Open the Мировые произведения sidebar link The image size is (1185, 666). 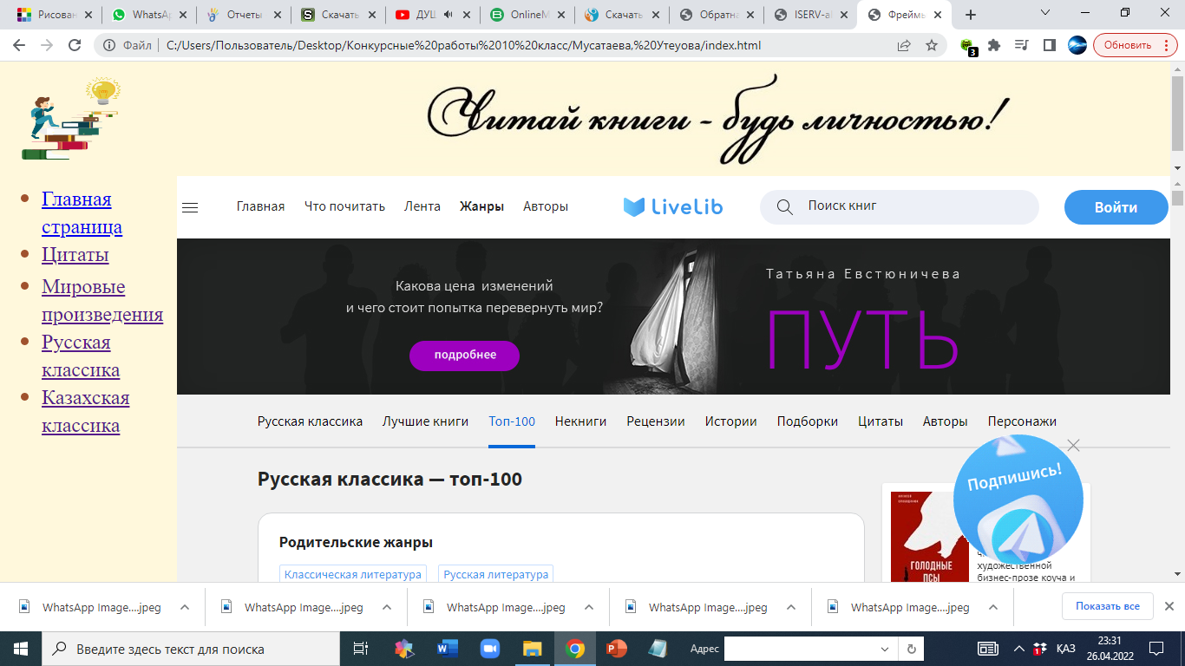102,301
